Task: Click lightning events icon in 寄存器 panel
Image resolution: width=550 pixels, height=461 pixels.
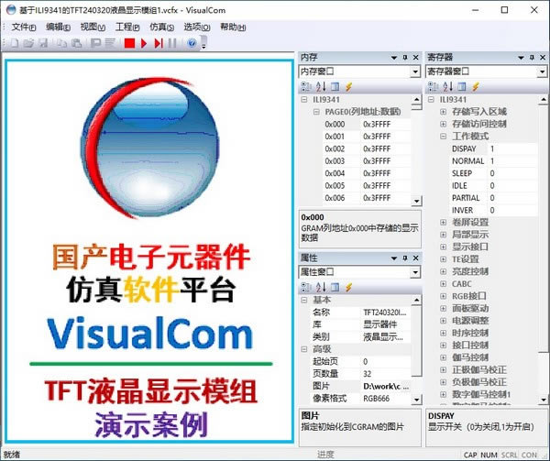Action: point(475,86)
